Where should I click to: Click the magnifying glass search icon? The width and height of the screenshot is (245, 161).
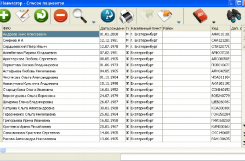point(79,16)
